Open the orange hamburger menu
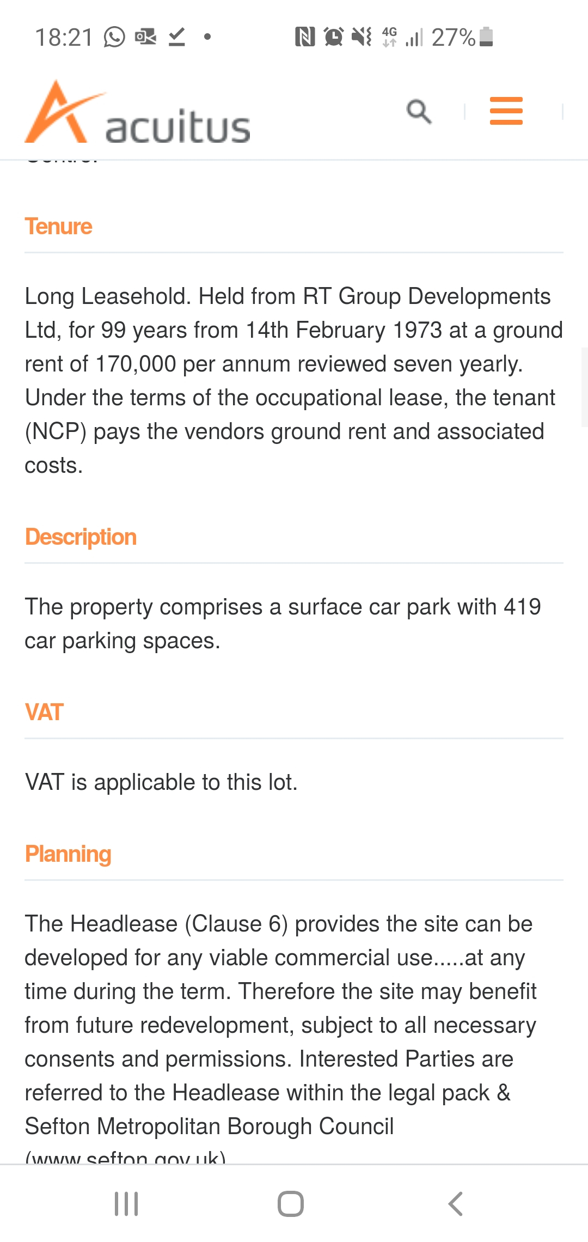Screen dimensions: 588x1242 506,111
